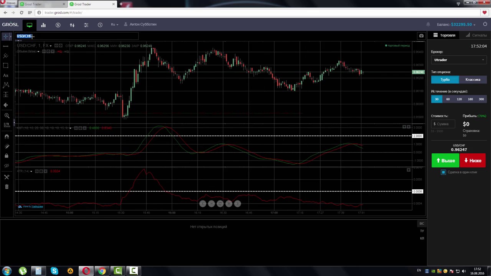This screenshot has width=491, height=276.
Task: Click the red Ниже button
Action: tap(473, 161)
